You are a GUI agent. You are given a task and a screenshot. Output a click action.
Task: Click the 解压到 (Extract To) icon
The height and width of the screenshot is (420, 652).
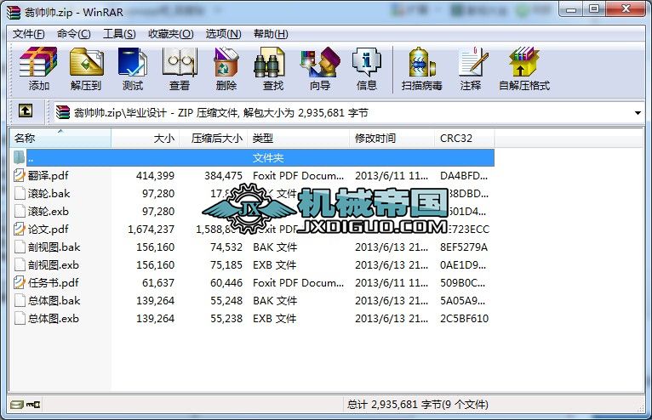point(86,70)
